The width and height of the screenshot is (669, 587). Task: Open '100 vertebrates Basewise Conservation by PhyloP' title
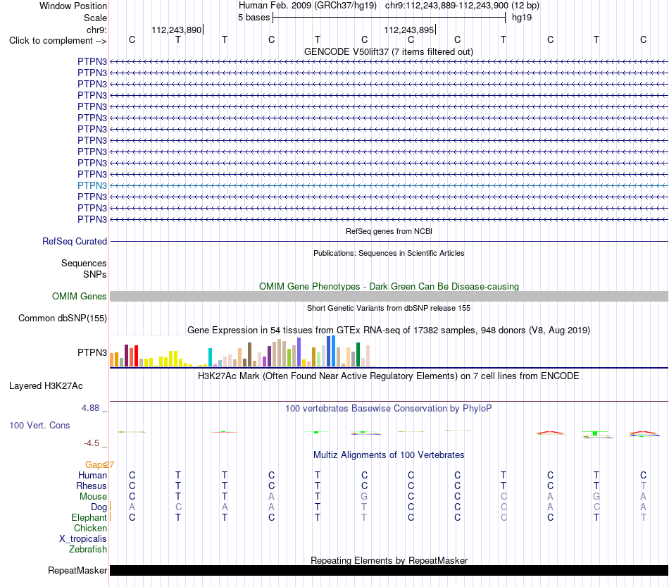(x=389, y=409)
